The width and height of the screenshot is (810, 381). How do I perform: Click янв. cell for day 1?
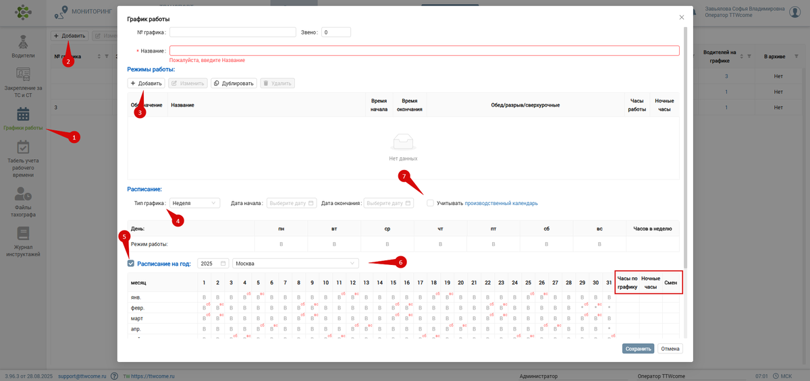click(205, 297)
